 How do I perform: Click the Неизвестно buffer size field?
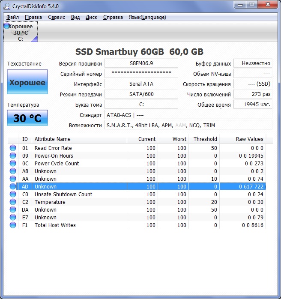click(x=253, y=63)
